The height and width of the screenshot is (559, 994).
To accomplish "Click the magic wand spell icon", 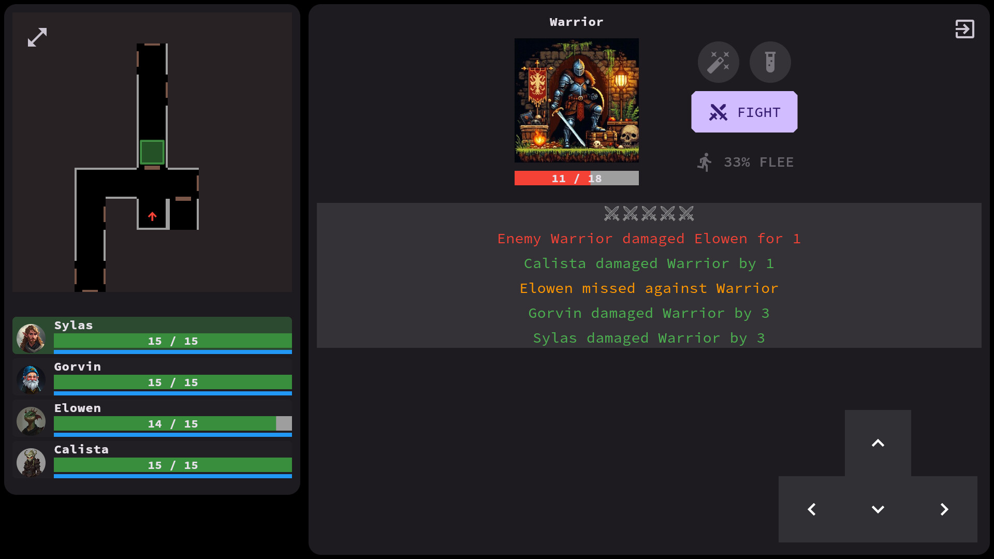I will 718,62.
